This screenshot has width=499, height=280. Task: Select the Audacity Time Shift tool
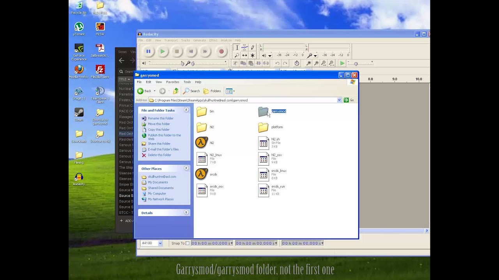pyautogui.click(x=244, y=55)
